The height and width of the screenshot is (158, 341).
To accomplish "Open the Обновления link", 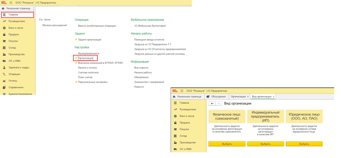I will pyautogui.click(x=141, y=77).
